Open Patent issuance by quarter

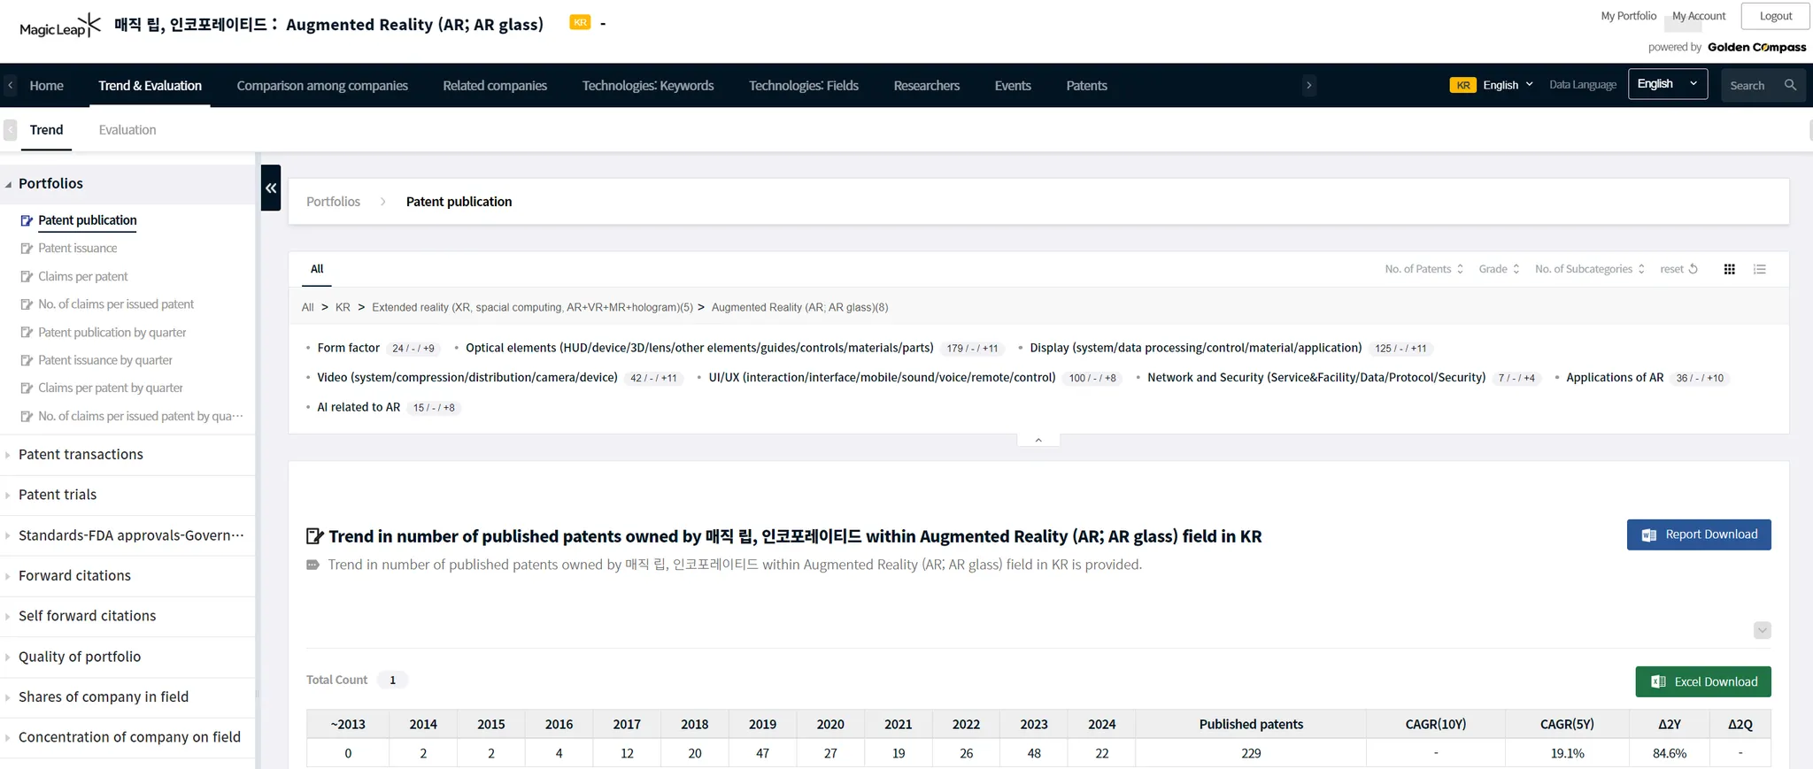coord(105,360)
